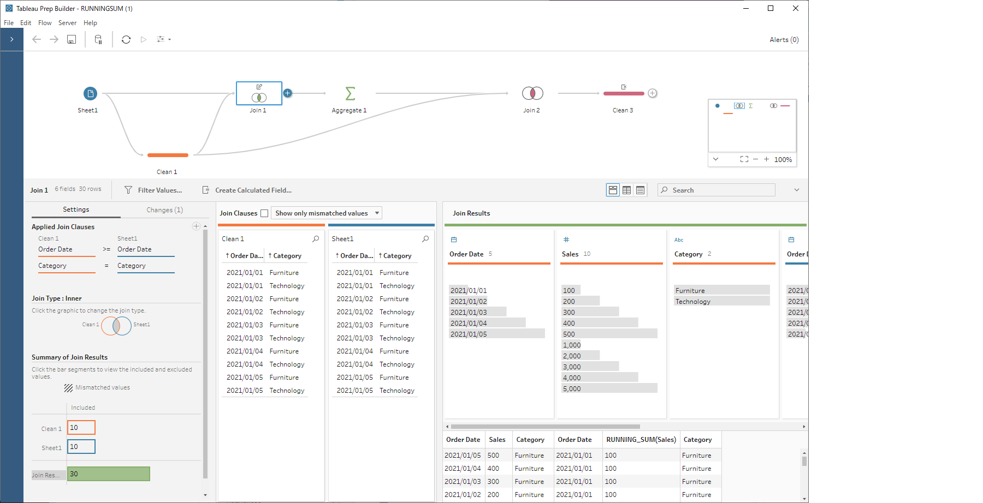Search within Sheet1 values
The image size is (983, 503).
pos(425,239)
